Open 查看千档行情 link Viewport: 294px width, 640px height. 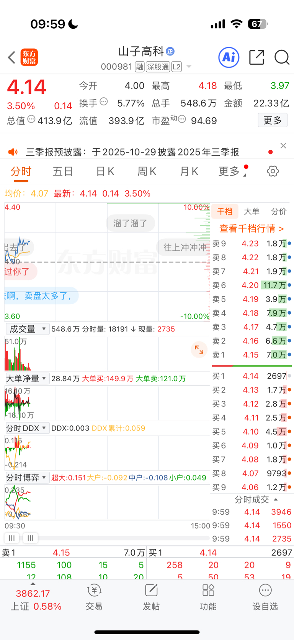tap(252, 228)
